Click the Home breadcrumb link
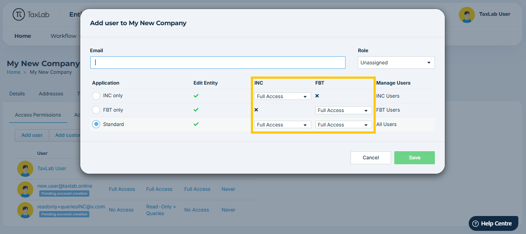526x234 pixels. [x=14, y=72]
